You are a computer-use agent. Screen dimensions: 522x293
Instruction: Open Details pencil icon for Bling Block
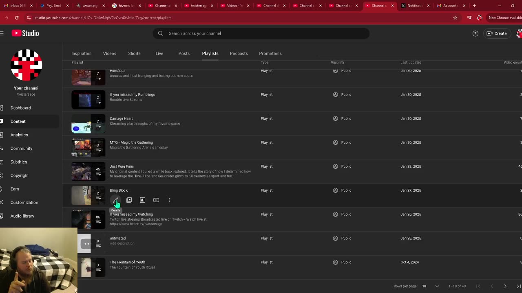click(x=115, y=200)
